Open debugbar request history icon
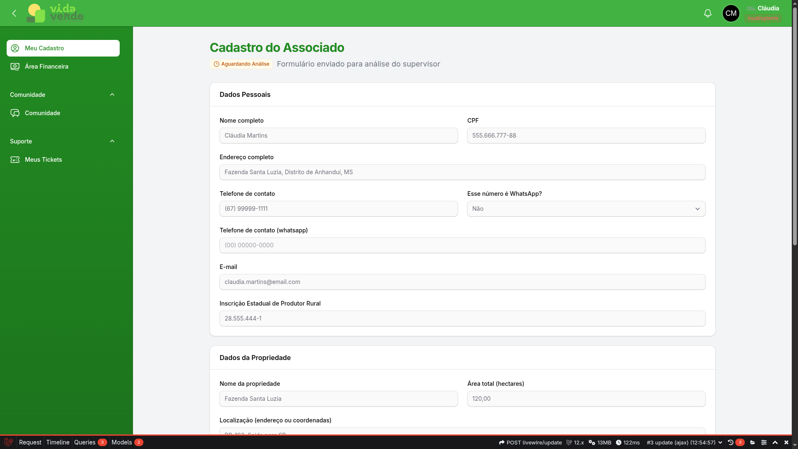 pyautogui.click(x=731, y=442)
